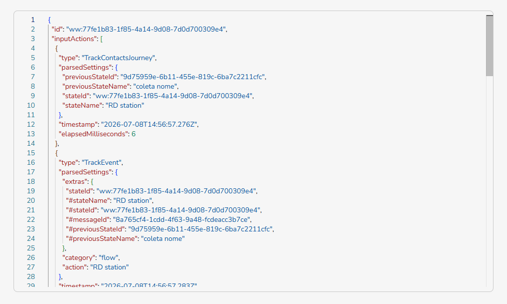Screen dimensions: 507x304
Task: Click the "elapsedMilliseconds" key
Action: point(93,134)
